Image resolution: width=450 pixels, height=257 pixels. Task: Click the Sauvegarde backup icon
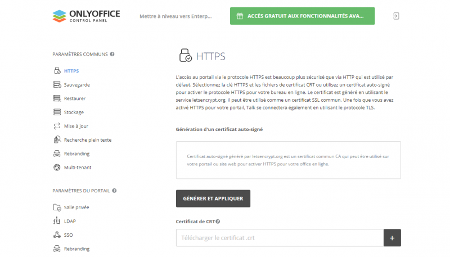point(57,85)
